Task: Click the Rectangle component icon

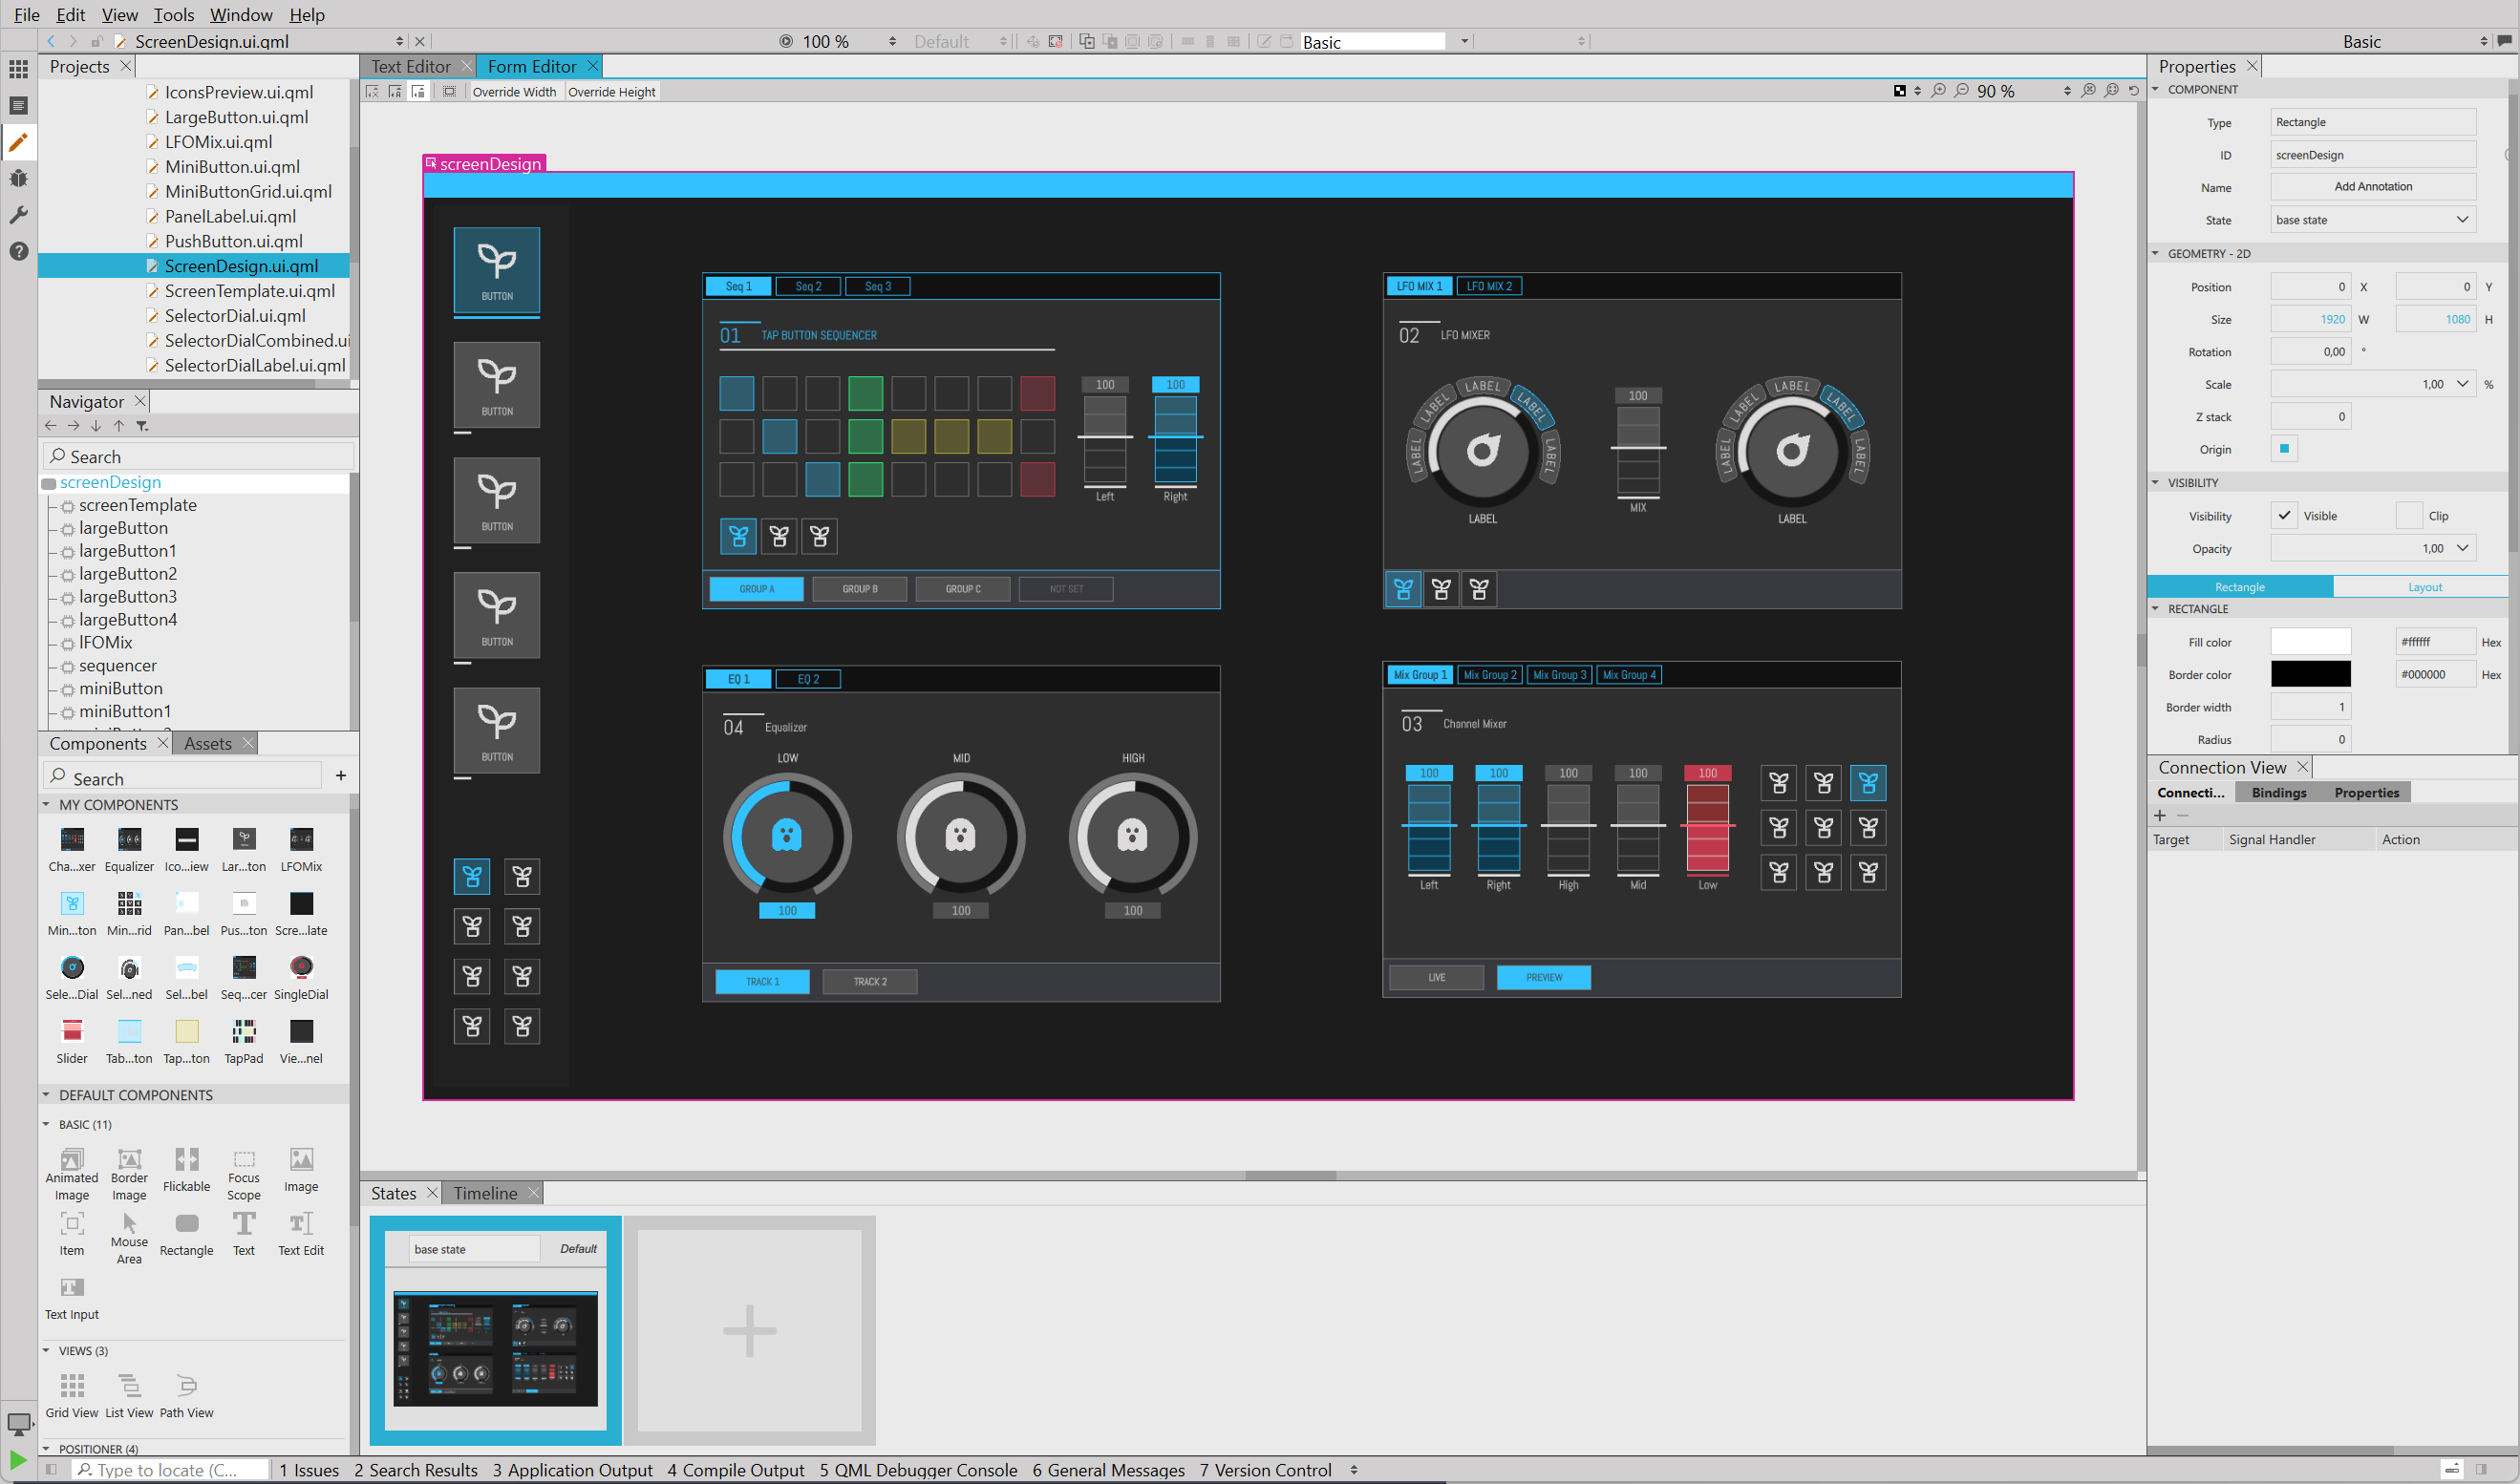Action: point(186,1224)
